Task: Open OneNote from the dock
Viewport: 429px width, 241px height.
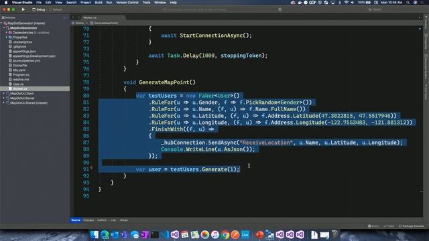Action: coord(144,234)
